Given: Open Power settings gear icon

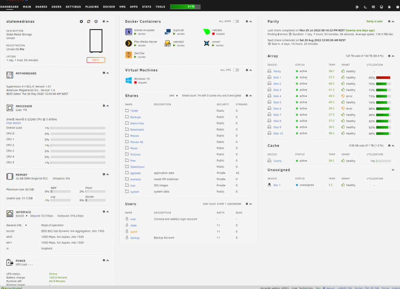Looking at the screenshot, I should pos(104,261).
